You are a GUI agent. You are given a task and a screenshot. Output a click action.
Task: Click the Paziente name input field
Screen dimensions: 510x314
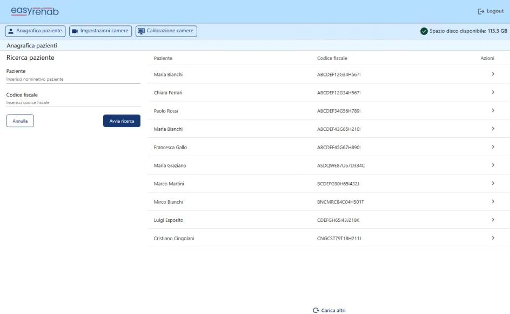pos(73,79)
